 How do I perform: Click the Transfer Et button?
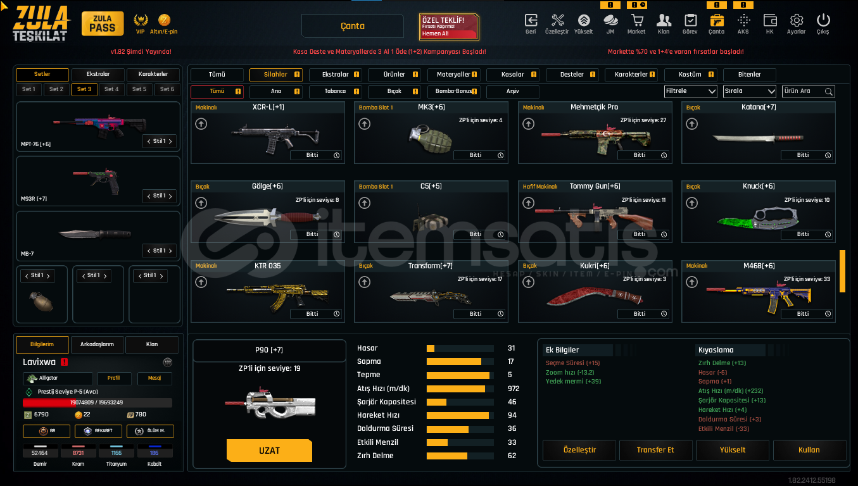click(x=655, y=450)
